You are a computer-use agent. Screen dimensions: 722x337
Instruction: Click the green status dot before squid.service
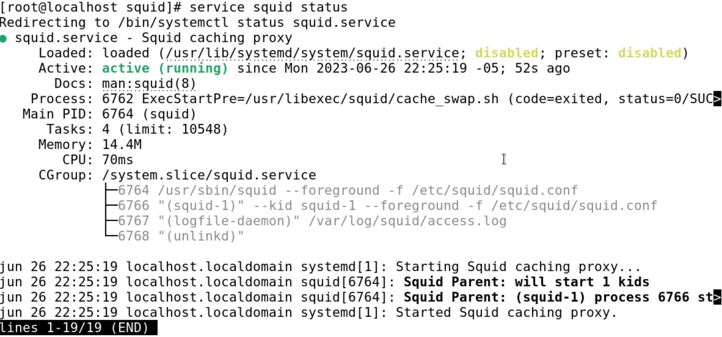point(3,39)
